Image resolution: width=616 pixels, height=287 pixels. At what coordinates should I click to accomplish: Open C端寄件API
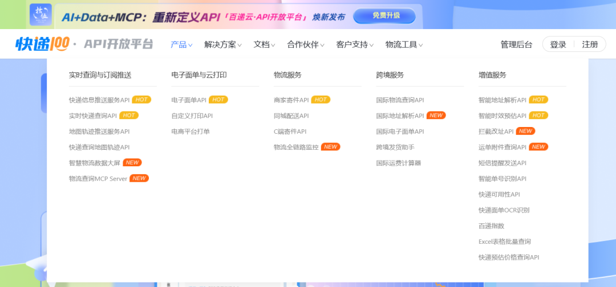[290, 132]
